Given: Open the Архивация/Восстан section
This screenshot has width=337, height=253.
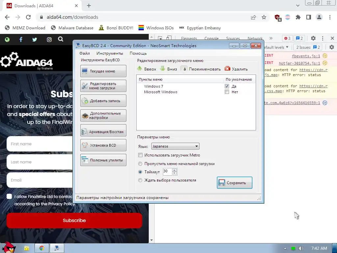Looking at the screenshot, I should (103, 130).
